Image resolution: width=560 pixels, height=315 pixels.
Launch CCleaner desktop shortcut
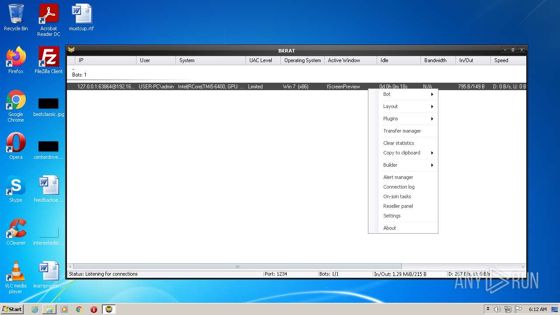click(x=16, y=232)
